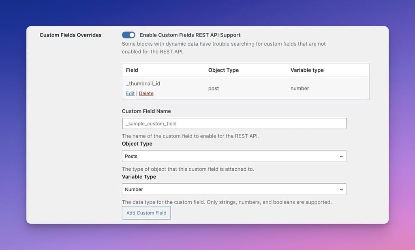The image size is (415, 250).
Task: Click the _thumbnail_id field name text
Action: (143, 83)
